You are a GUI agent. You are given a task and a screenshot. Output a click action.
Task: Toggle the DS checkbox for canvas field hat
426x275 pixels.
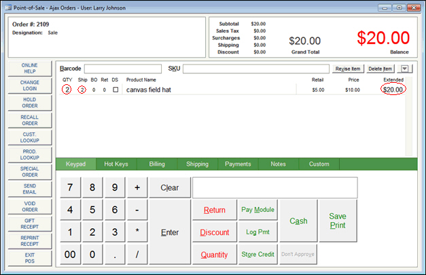116,90
